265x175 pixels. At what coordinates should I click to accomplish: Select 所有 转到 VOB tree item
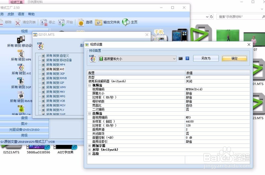point(56,101)
